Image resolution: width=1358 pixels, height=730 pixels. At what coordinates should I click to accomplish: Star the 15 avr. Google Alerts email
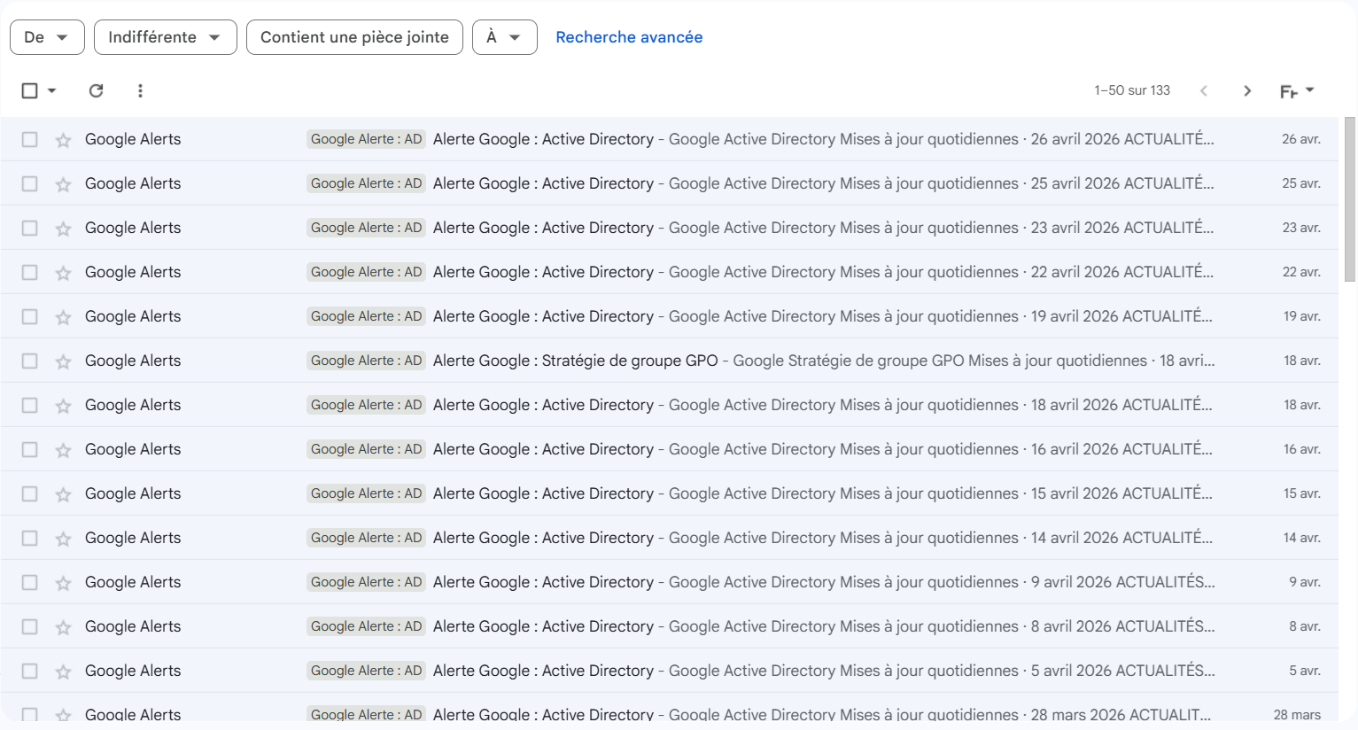[63, 494]
